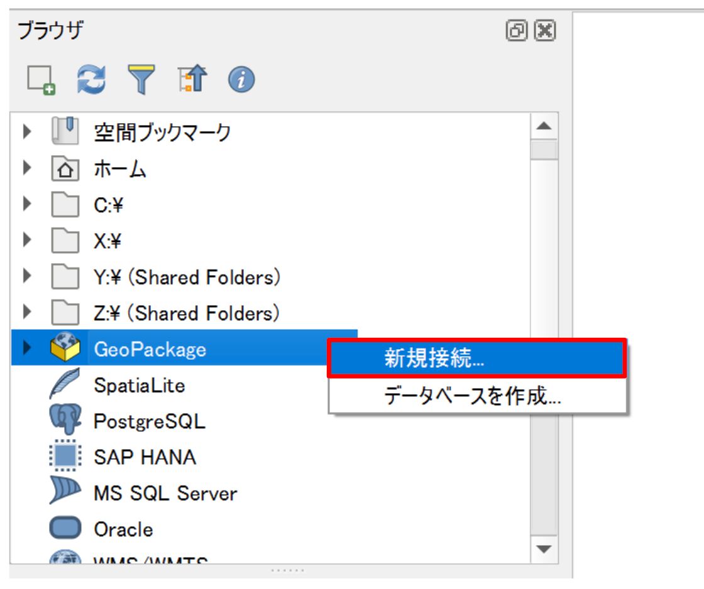Select the C:¥ label

108,205
